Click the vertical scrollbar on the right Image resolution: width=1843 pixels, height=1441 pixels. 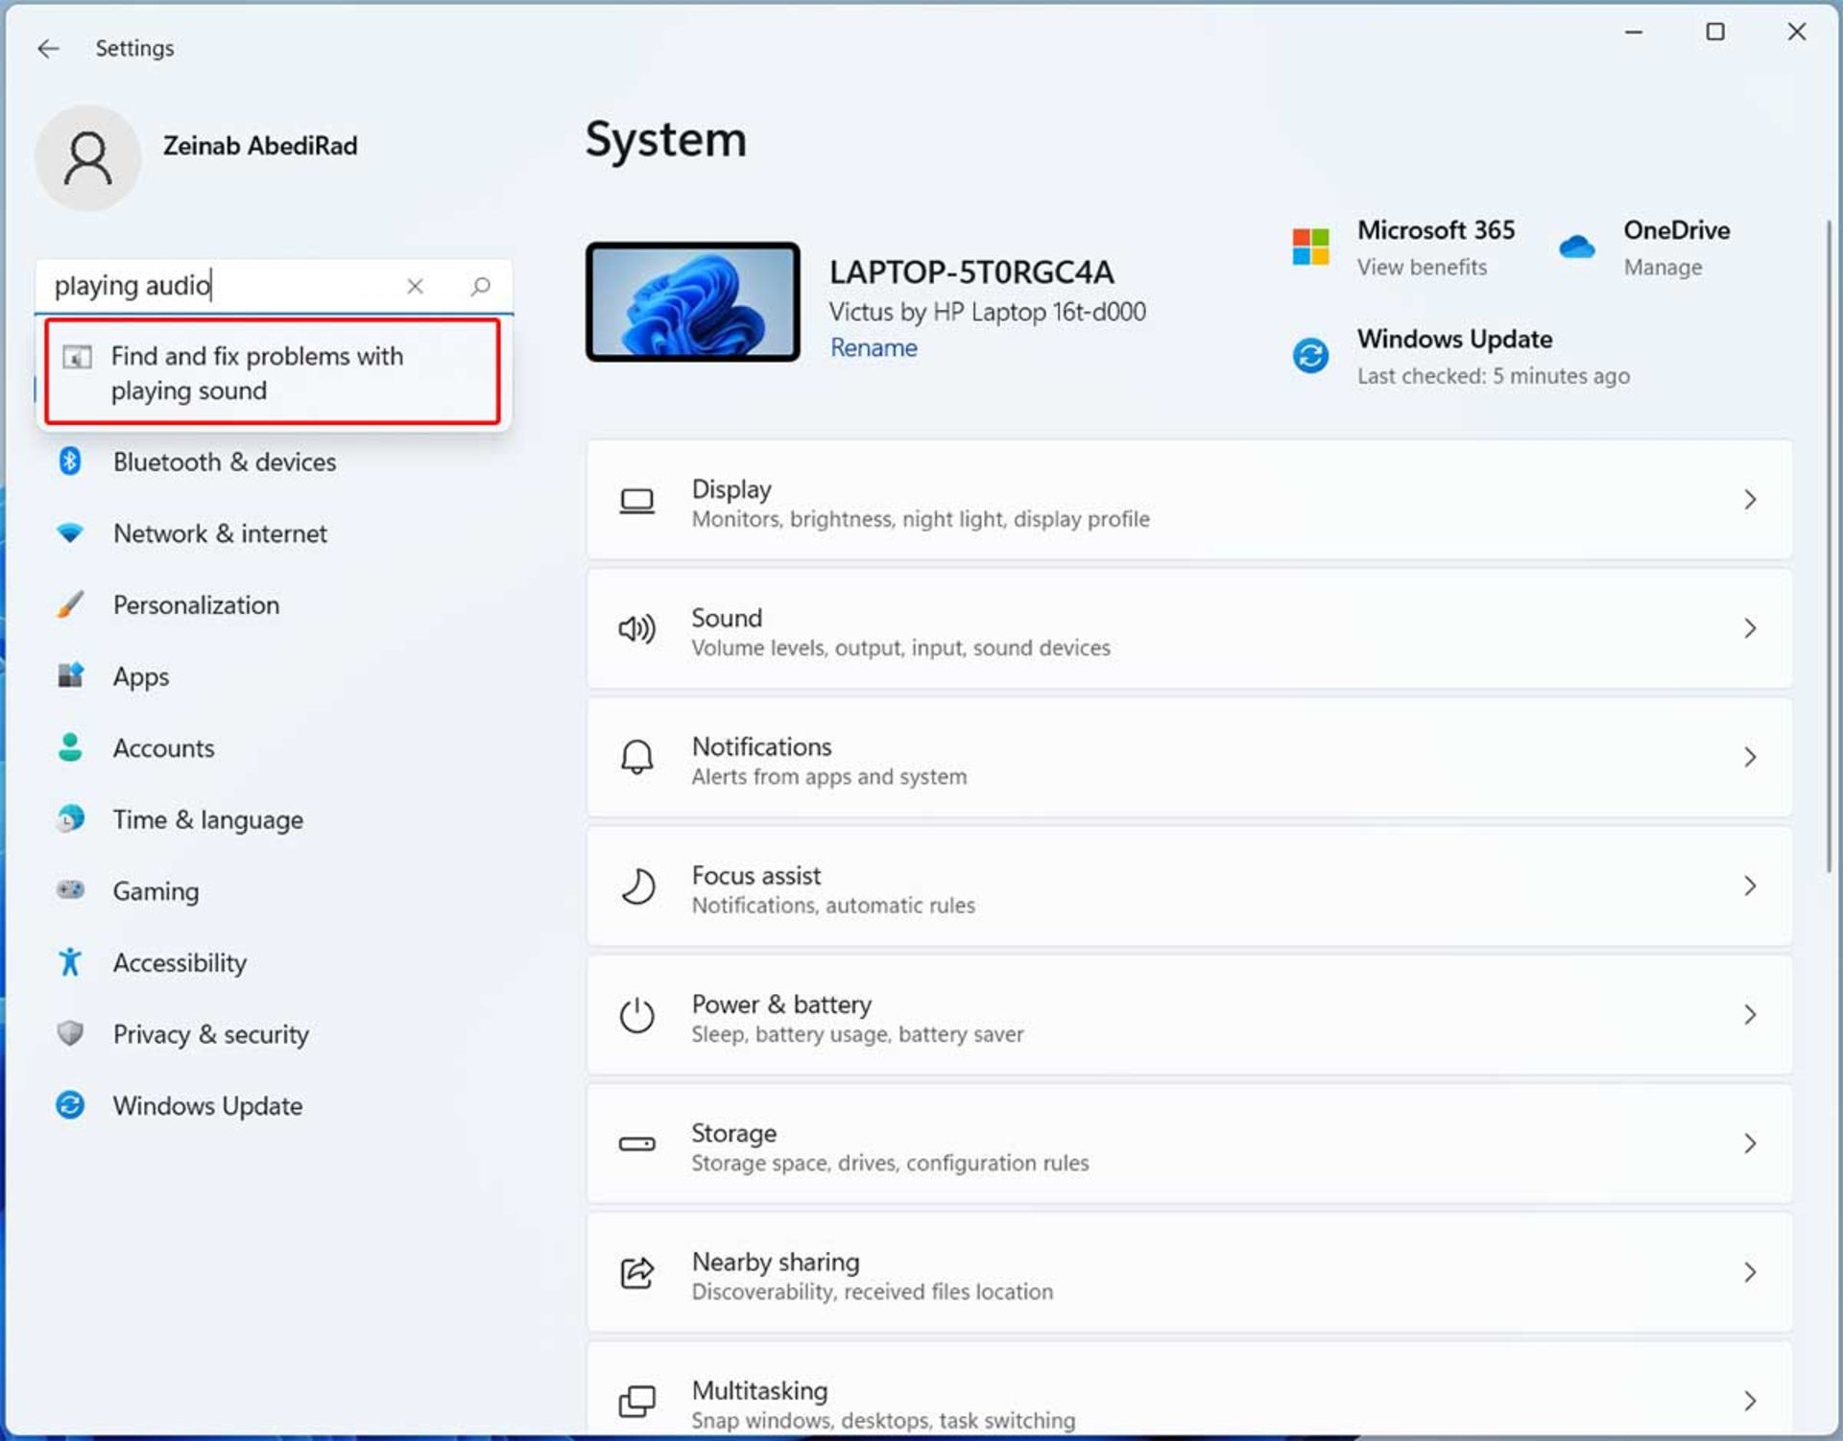click(1828, 547)
